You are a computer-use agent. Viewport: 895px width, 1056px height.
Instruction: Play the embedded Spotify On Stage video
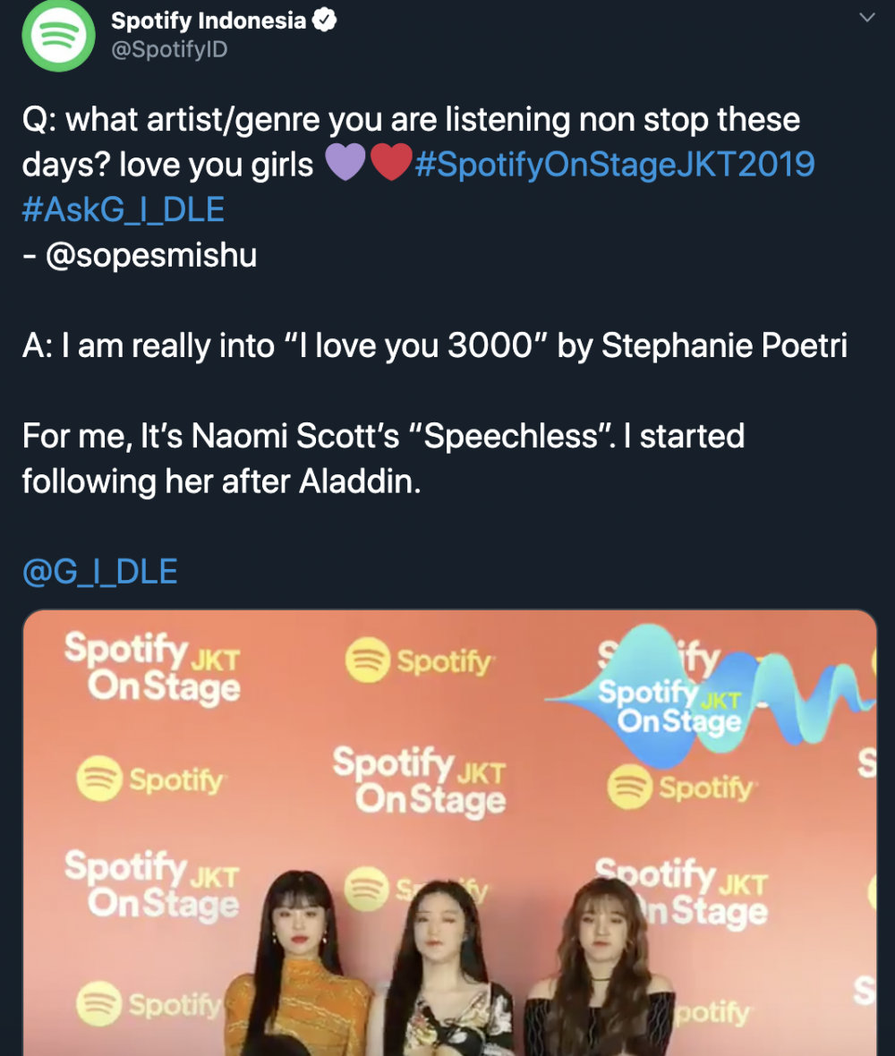[x=450, y=832]
